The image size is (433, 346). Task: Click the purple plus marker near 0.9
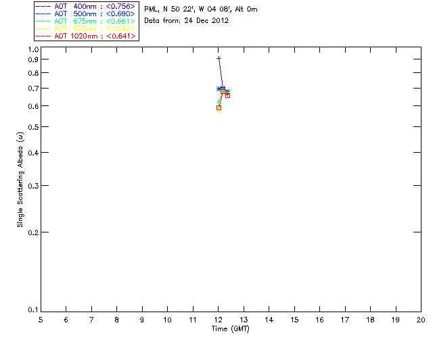pyautogui.click(x=219, y=59)
